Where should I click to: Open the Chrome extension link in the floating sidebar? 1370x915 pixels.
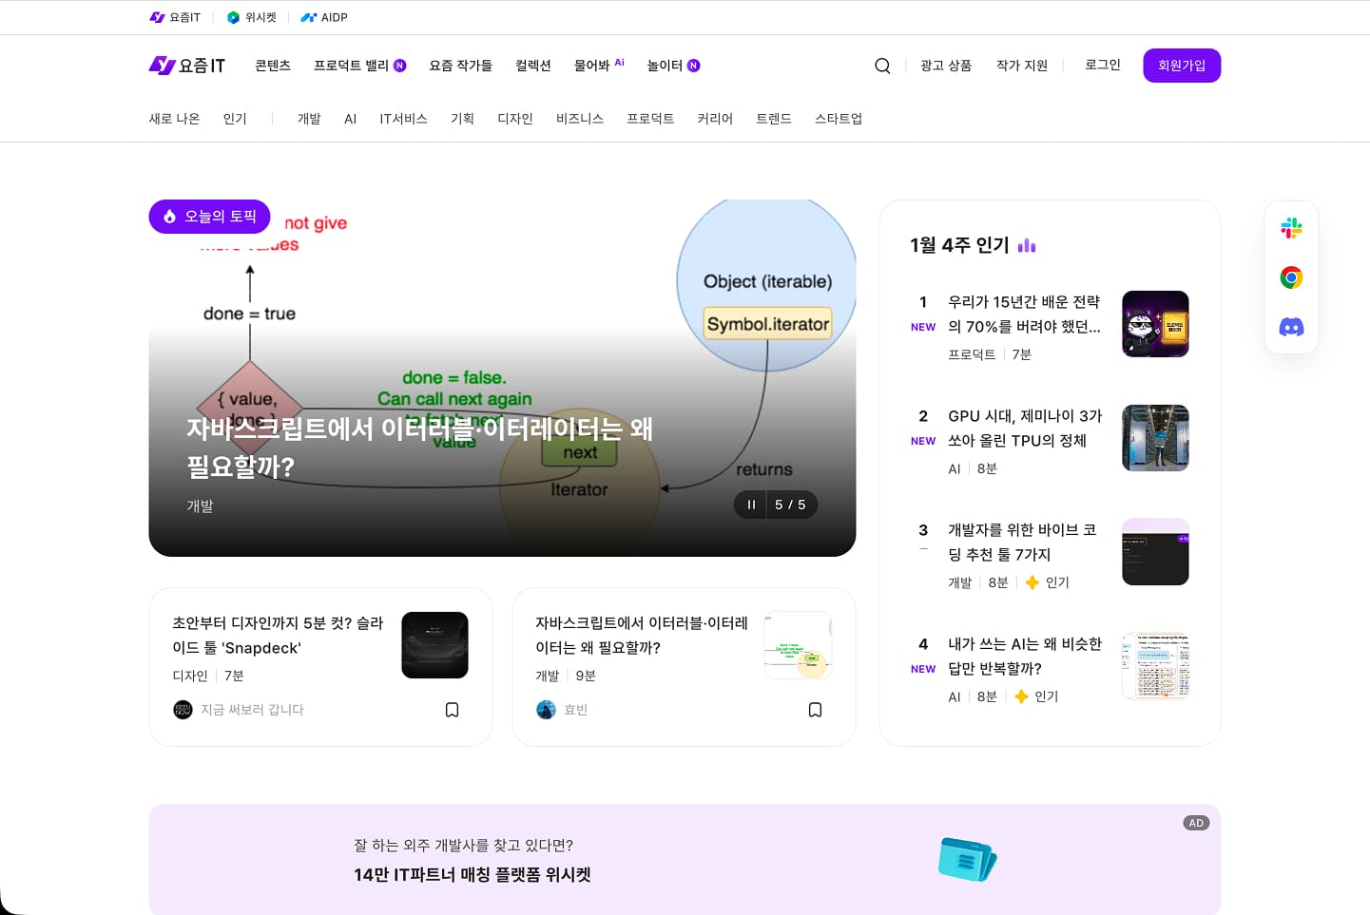pos(1290,276)
